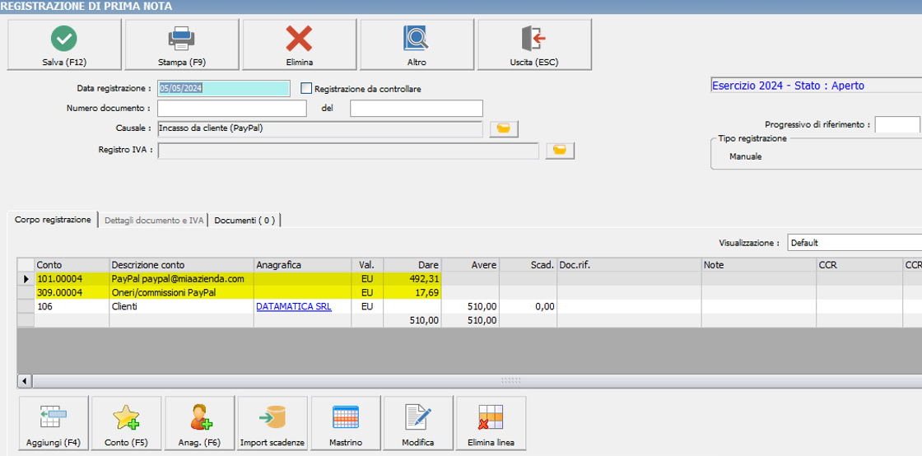This screenshot has width=922, height=456.
Task: Open the Altro options button
Action: 417,44
